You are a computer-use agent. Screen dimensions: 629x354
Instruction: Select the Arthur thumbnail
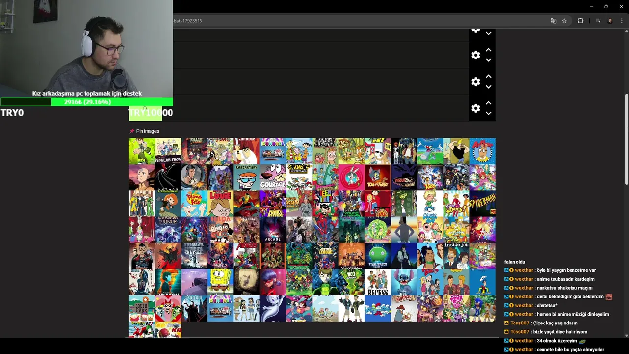tap(483, 151)
